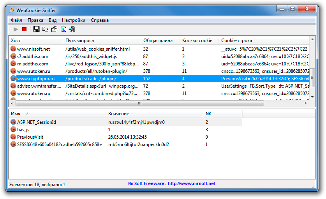326x199 pixels.
Task: Select the PreviousVisit cookie name
Action: 30,137
